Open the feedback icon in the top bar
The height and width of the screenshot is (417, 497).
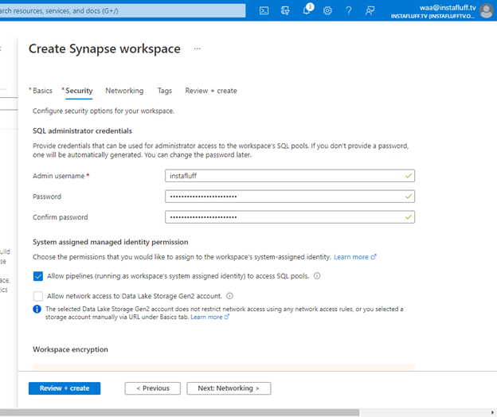pos(370,11)
